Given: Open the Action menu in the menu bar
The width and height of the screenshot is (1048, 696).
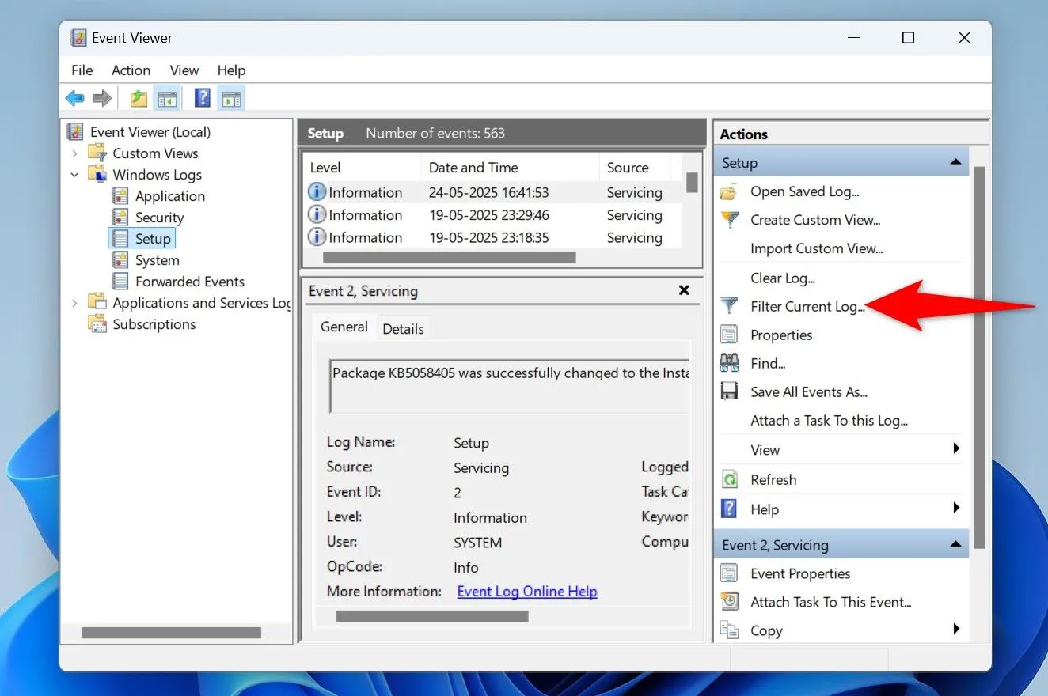Looking at the screenshot, I should (131, 70).
